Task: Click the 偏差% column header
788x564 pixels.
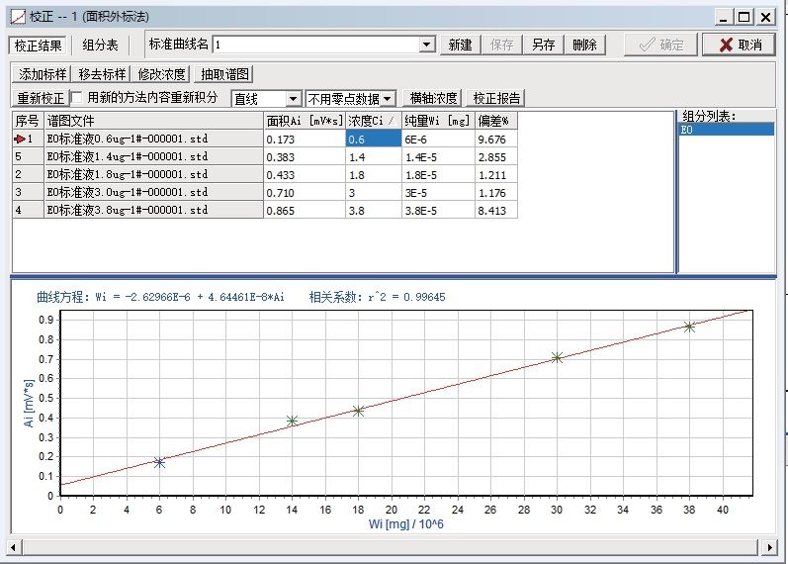Action: click(x=495, y=121)
